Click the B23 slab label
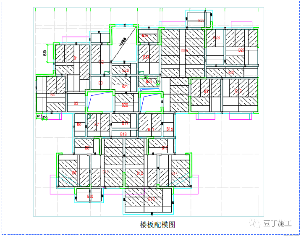This screenshot has width=301, height=236. pos(145,36)
